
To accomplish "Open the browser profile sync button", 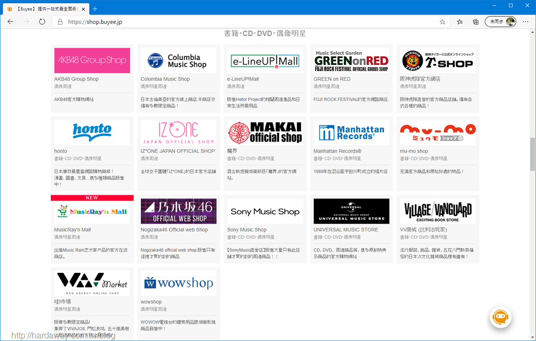I will [500, 21].
